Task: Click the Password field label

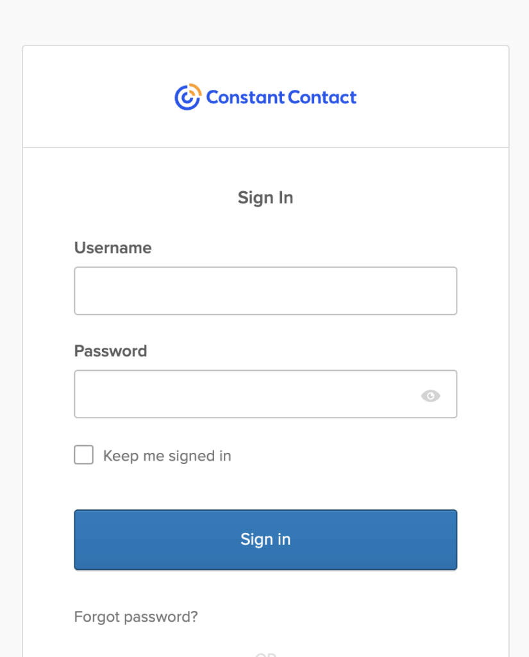Action: (x=110, y=351)
